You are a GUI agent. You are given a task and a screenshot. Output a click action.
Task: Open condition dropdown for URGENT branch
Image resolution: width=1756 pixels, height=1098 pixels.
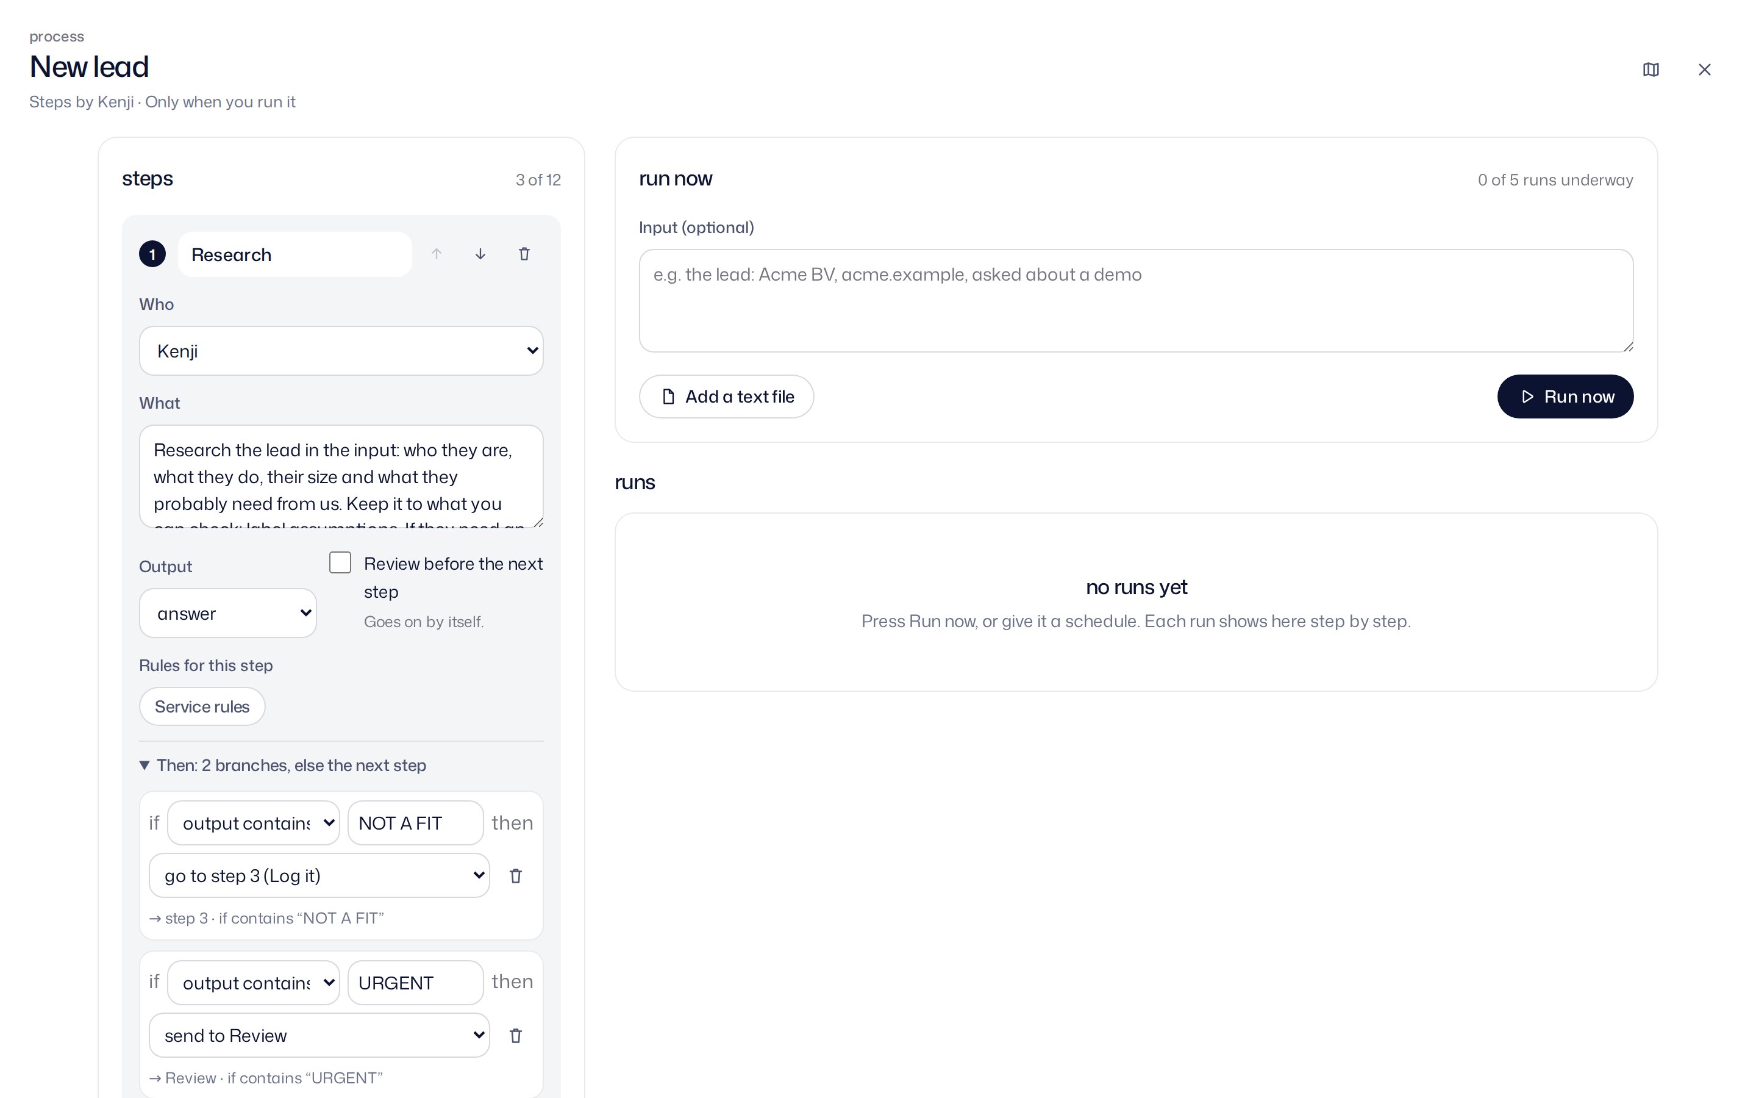pos(253,983)
